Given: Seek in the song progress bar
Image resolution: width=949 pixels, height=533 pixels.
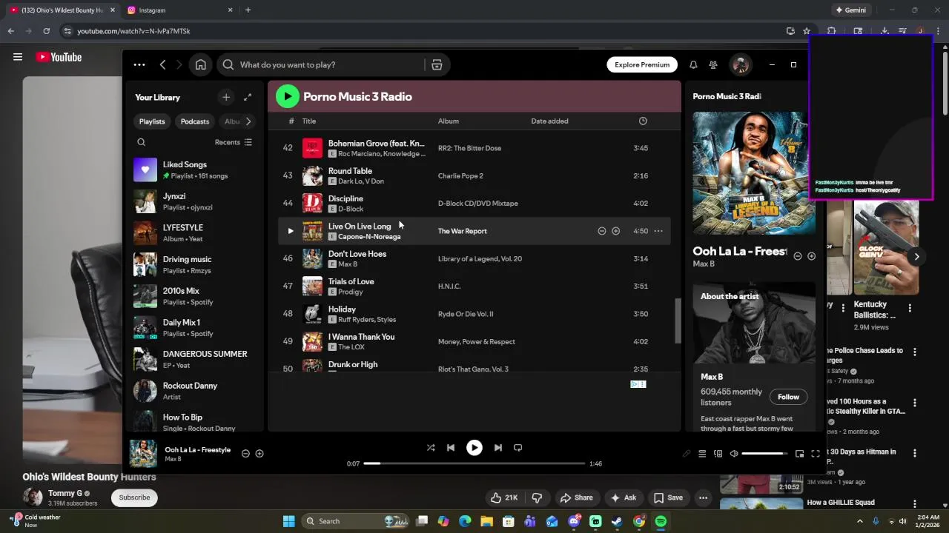Looking at the screenshot, I should [474, 463].
